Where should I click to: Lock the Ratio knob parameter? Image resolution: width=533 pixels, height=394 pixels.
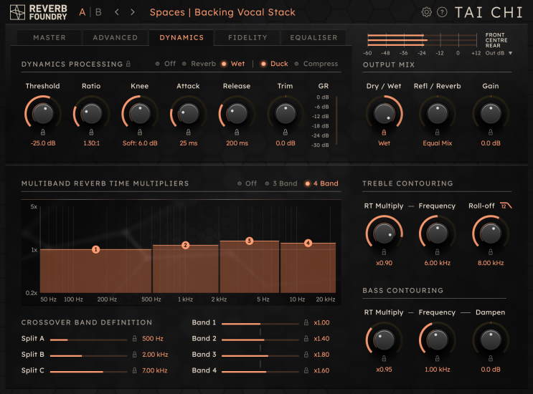tap(91, 132)
